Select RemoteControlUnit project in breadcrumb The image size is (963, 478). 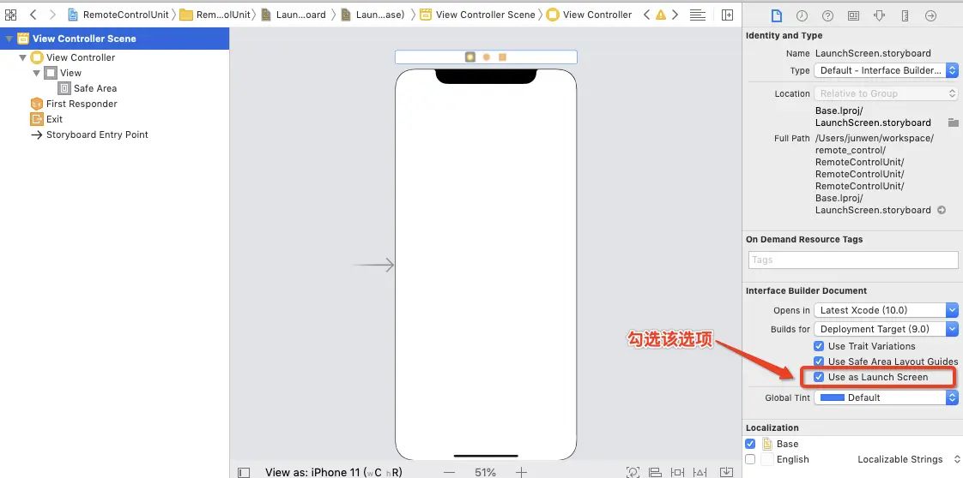point(118,15)
